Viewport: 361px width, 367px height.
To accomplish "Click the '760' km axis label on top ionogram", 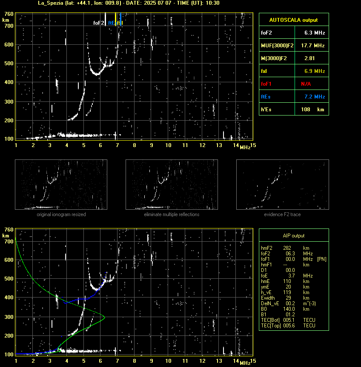I will point(9,14).
